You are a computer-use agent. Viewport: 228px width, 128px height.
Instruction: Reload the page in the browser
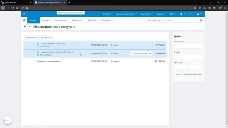(12, 8)
